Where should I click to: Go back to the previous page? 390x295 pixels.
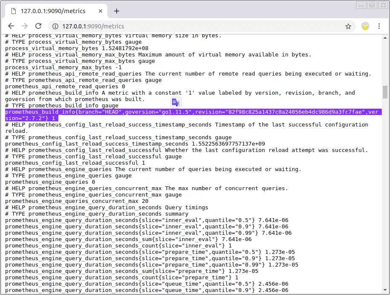(x=11, y=26)
